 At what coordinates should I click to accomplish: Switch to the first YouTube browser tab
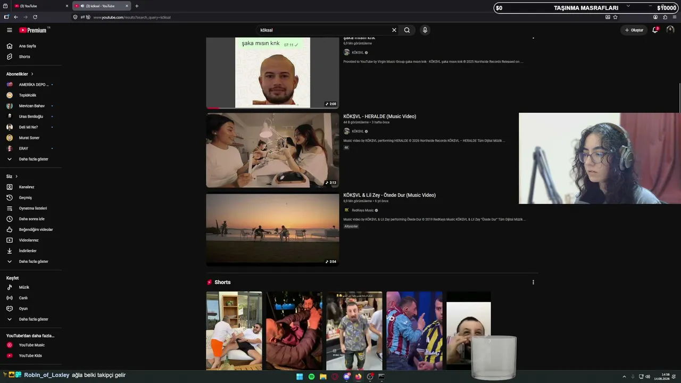tap(41, 6)
